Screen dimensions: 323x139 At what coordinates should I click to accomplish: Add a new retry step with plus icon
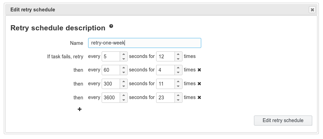coord(79,109)
